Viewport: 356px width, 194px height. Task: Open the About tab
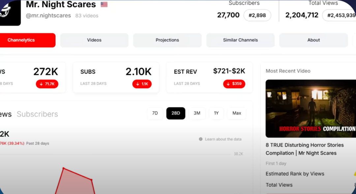pos(313,40)
